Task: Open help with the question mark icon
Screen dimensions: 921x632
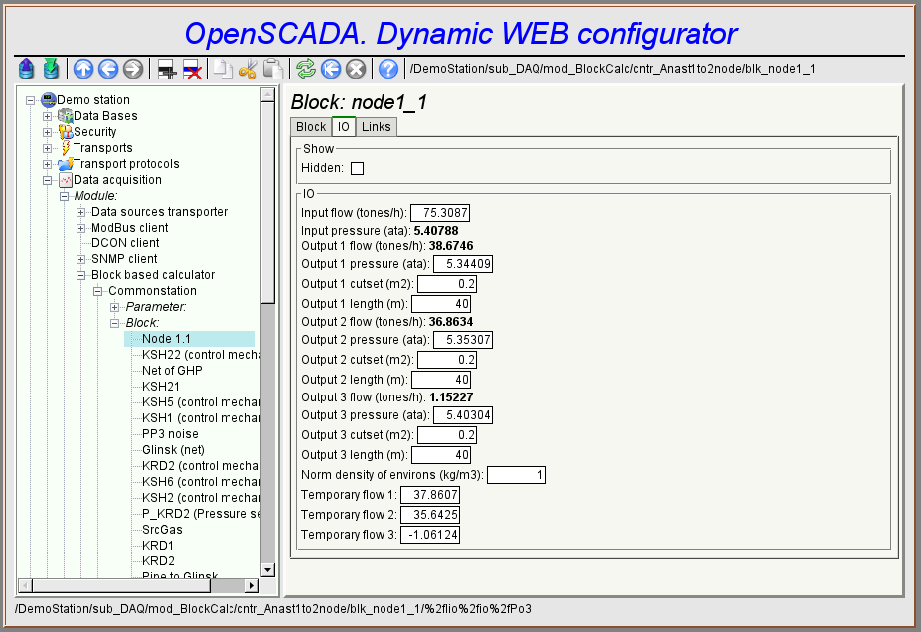Action: 388,69
